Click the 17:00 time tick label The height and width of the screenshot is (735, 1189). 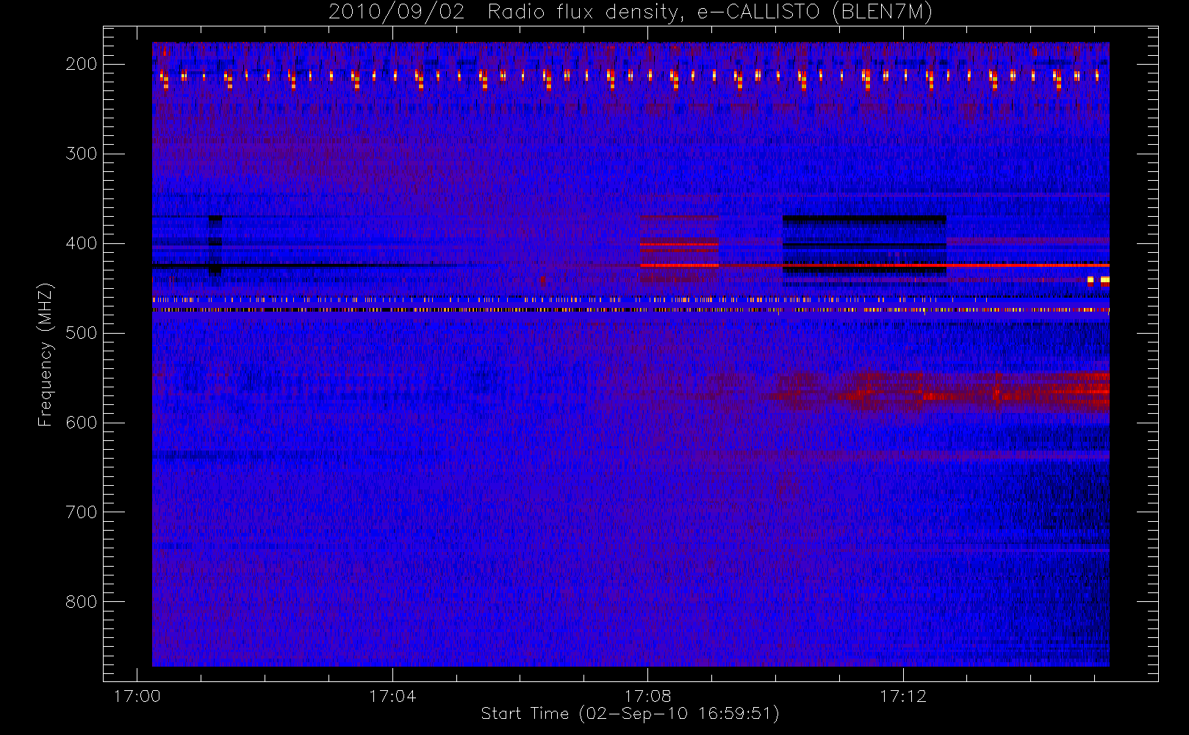(x=137, y=696)
